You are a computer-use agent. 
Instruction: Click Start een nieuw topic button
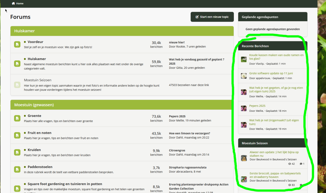212,17
